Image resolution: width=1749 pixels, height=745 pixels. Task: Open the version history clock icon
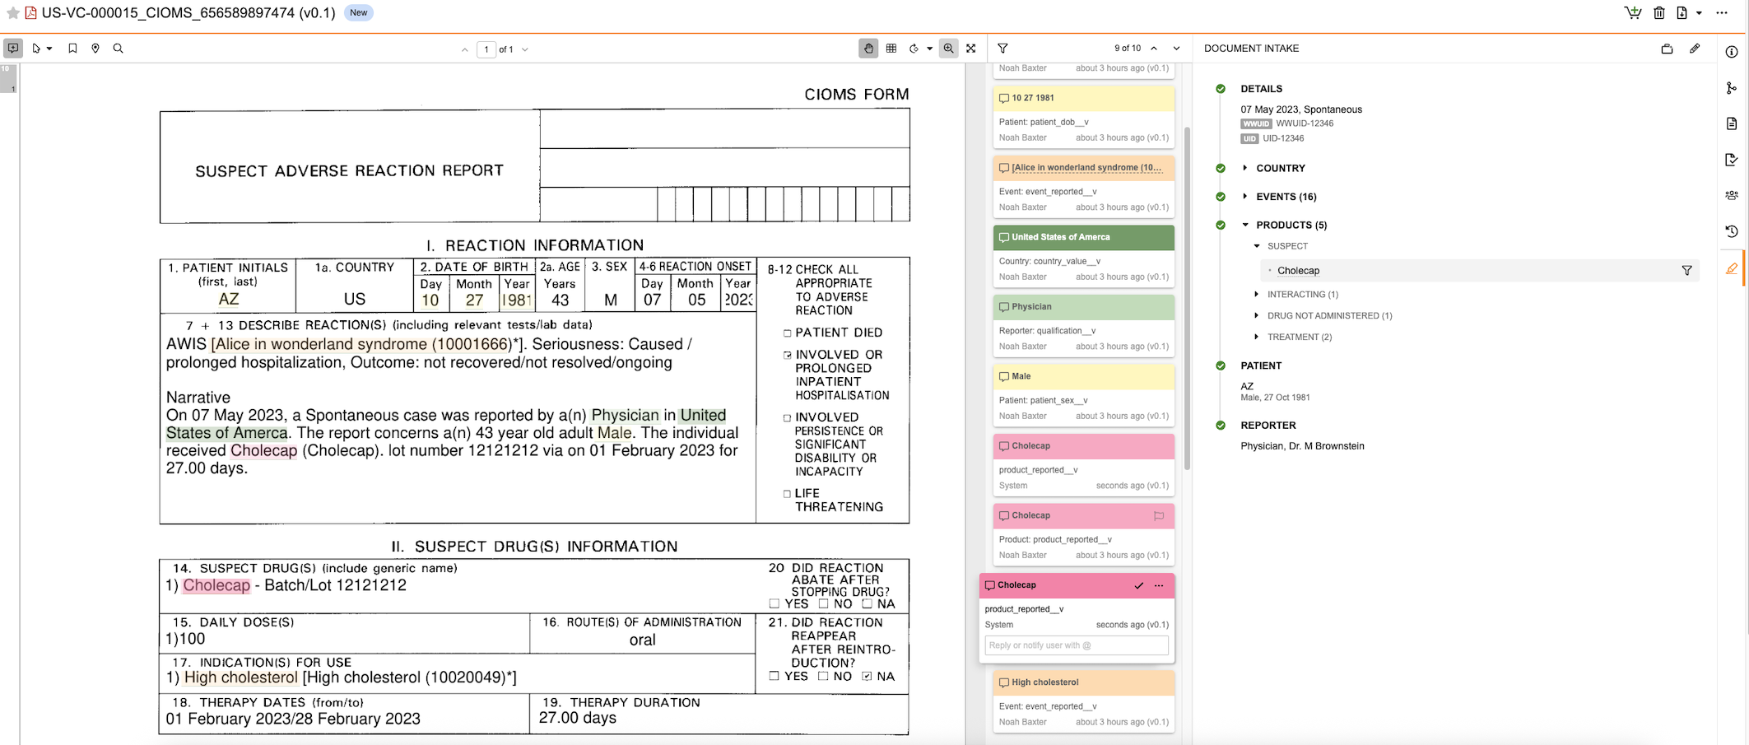point(1732,232)
